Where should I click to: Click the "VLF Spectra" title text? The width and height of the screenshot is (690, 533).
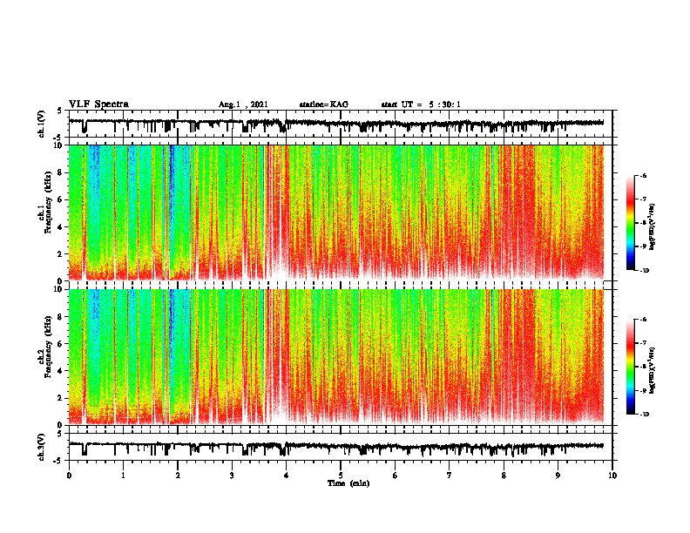[98, 105]
